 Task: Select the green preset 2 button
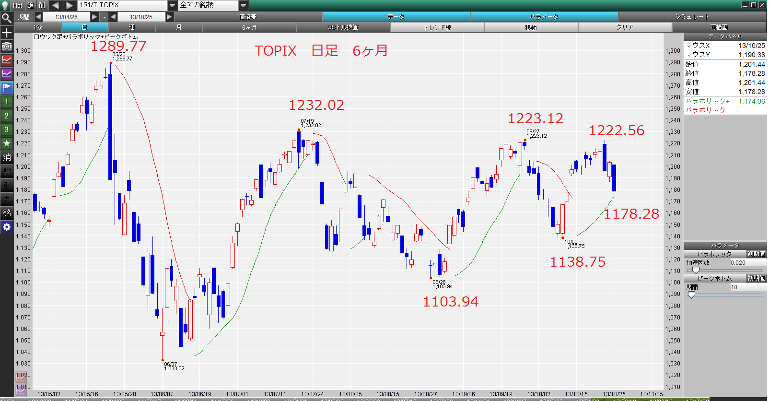pyautogui.click(x=7, y=116)
